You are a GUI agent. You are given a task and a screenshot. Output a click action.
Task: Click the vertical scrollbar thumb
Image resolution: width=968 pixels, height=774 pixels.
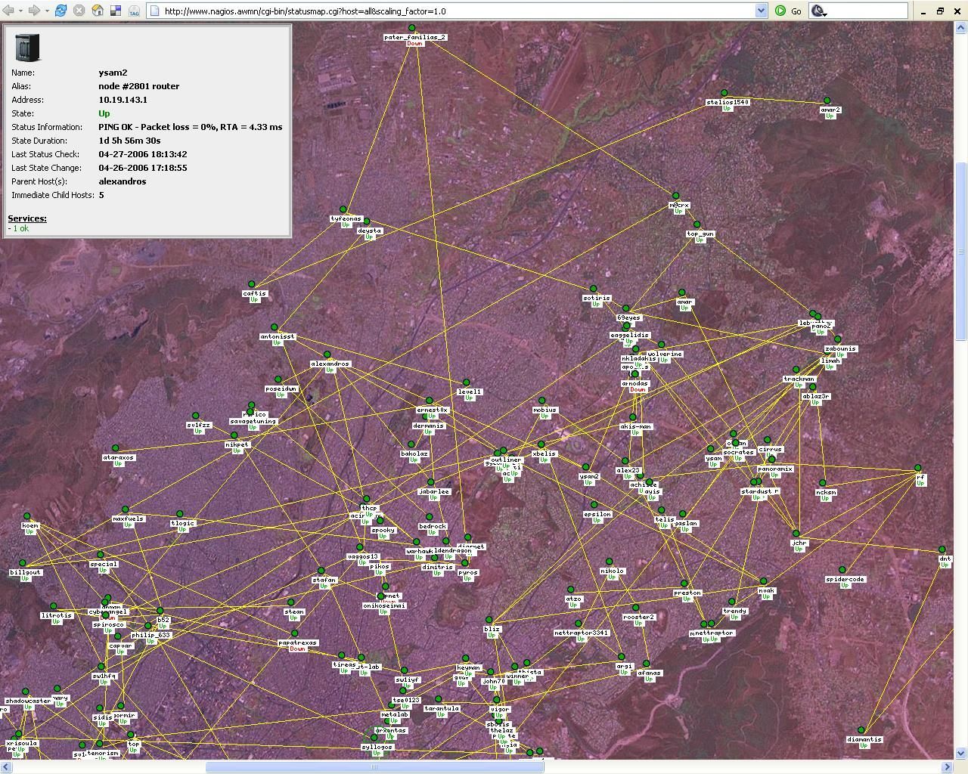click(x=961, y=250)
